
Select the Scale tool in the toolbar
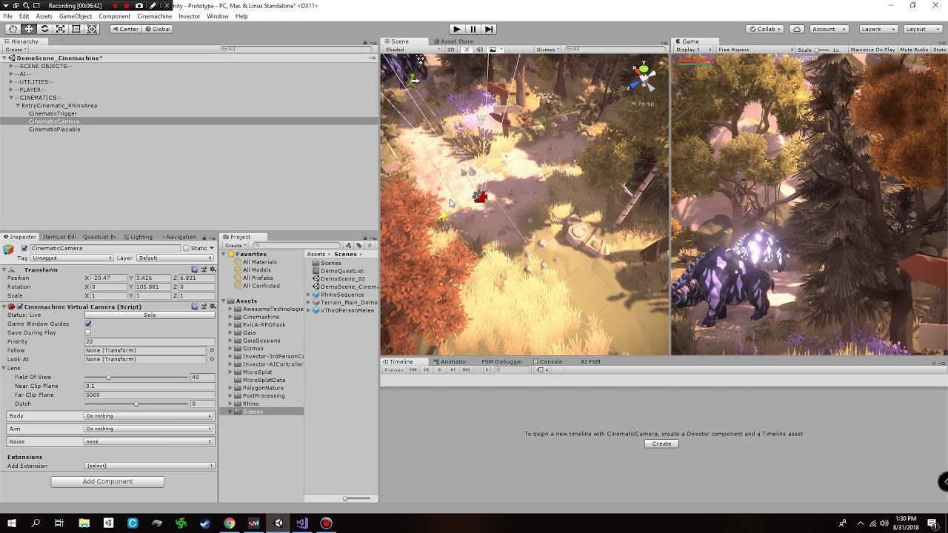coord(61,29)
